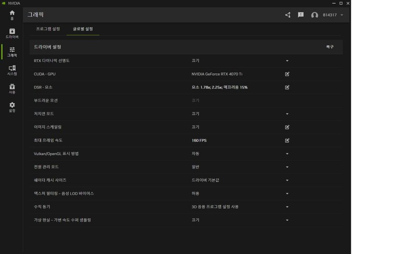Edit the DSR - 요소 setting
Viewport: 417px width, 254px height.
tap(287, 87)
